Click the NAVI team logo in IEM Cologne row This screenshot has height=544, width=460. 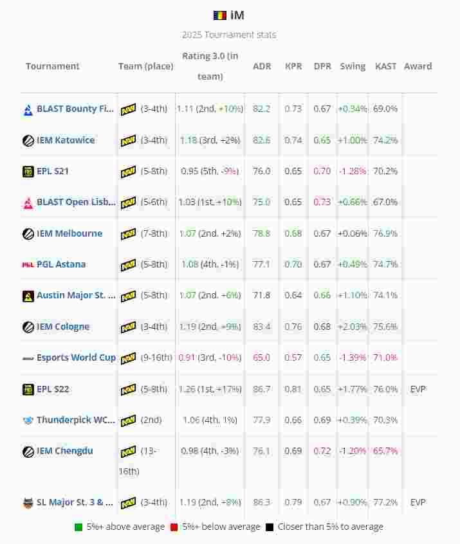pyautogui.click(x=128, y=327)
